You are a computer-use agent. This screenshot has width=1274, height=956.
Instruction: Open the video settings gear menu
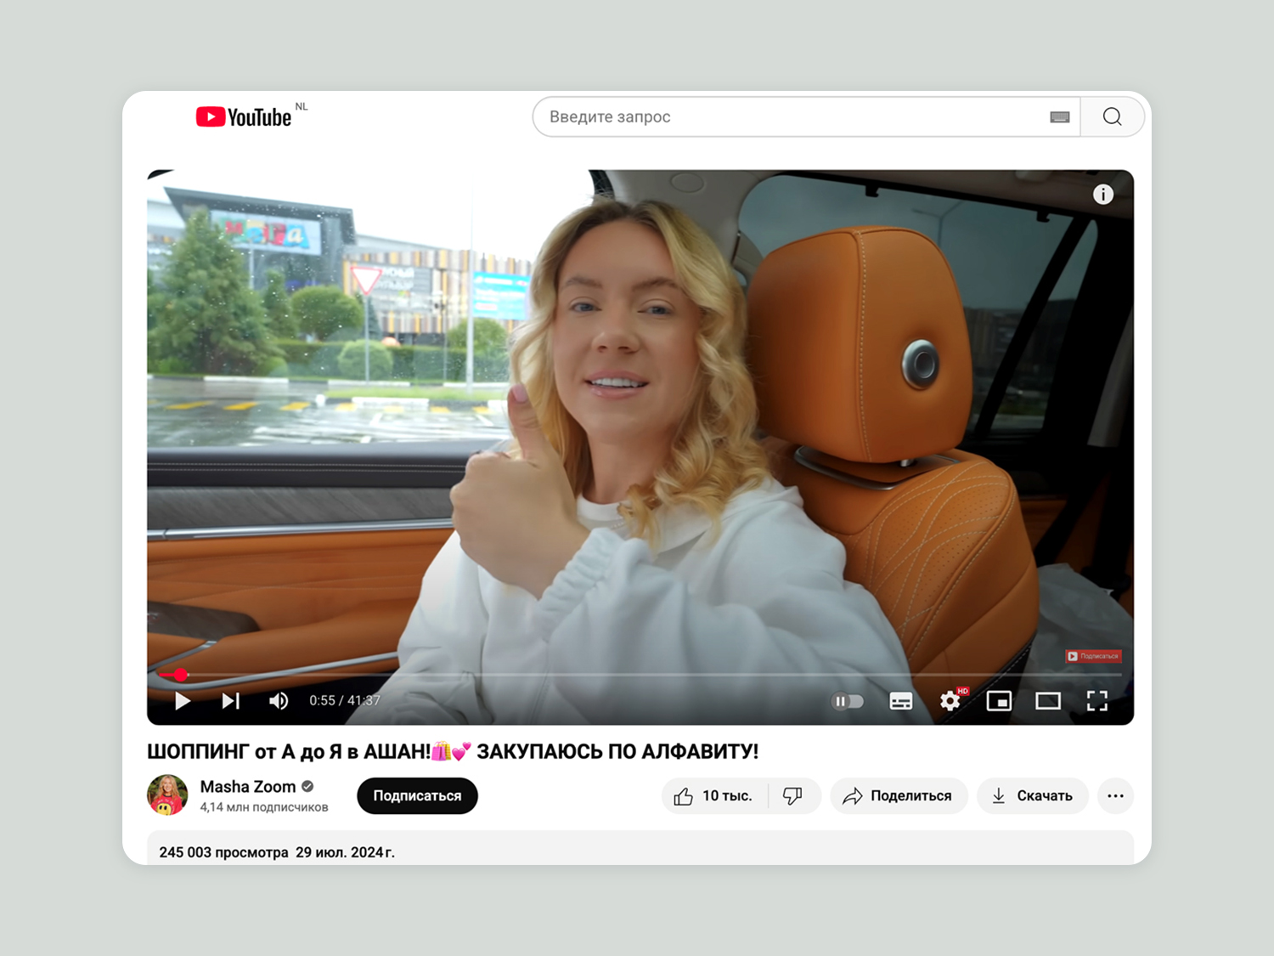click(x=950, y=701)
